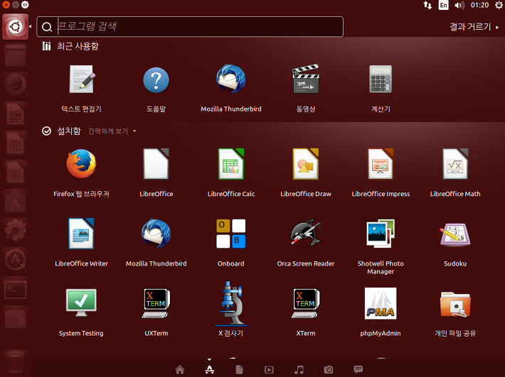
Task: Expand 결과 거르기 filter results panel
Action: pos(474,27)
